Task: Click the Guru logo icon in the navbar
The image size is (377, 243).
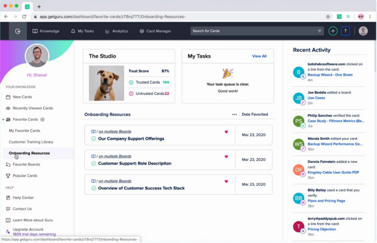Action: tap(18, 31)
